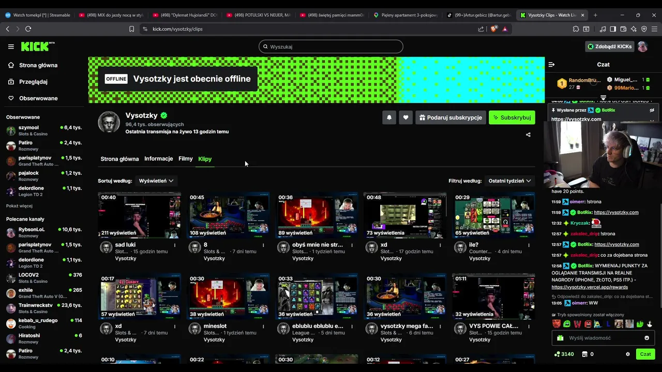Switch to 'Strona główna' channel tab
This screenshot has height=372, width=662.
[x=119, y=159]
